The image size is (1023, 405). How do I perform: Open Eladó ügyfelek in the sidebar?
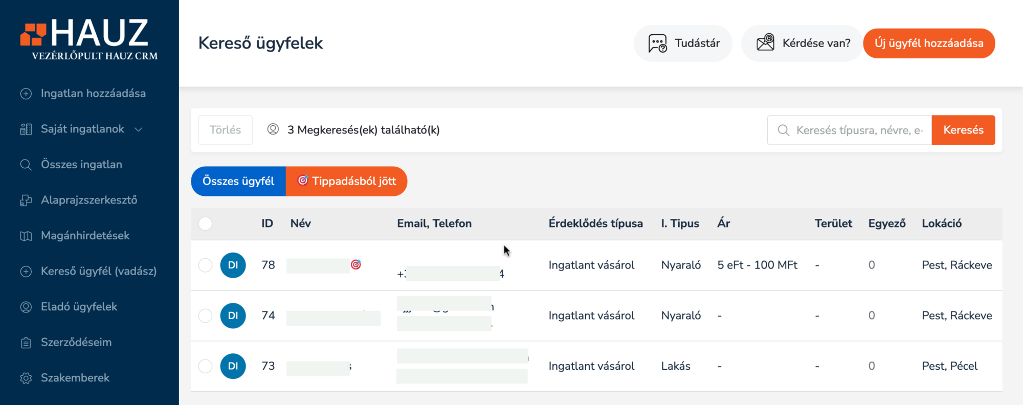coord(79,307)
